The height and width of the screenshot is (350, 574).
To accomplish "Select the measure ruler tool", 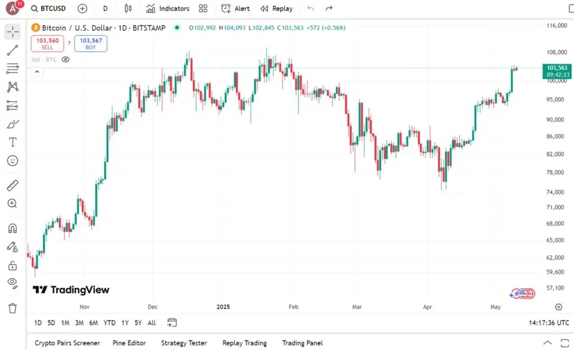I will tap(12, 185).
